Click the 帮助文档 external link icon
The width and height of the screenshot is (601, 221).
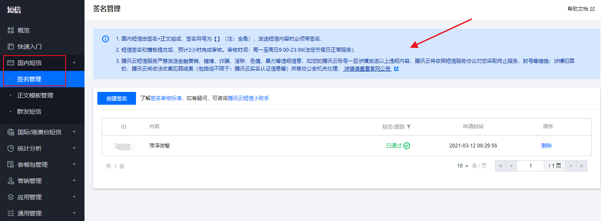pyautogui.click(x=592, y=9)
